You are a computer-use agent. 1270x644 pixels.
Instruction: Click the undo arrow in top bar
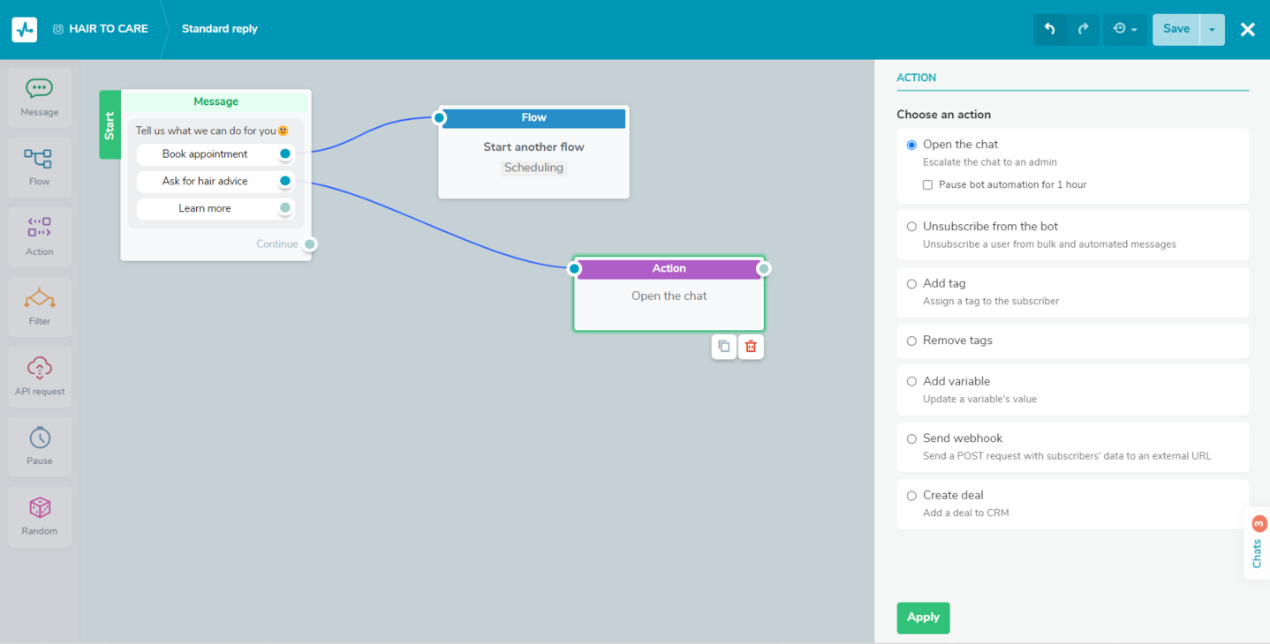point(1050,29)
